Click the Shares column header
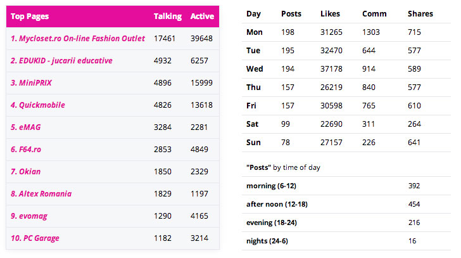Viewport: 461px width, 258px height. tap(420, 14)
